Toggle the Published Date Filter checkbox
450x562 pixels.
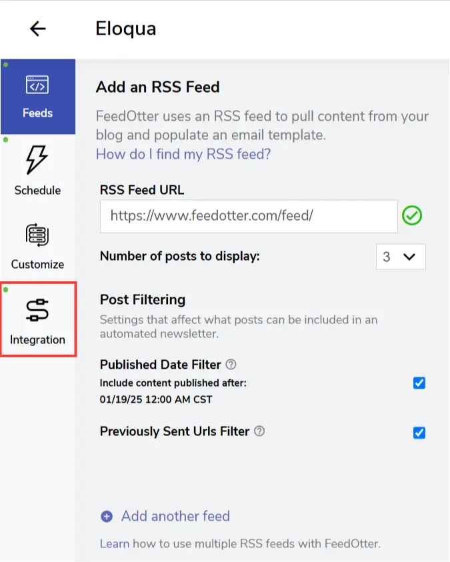[x=419, y=383]
